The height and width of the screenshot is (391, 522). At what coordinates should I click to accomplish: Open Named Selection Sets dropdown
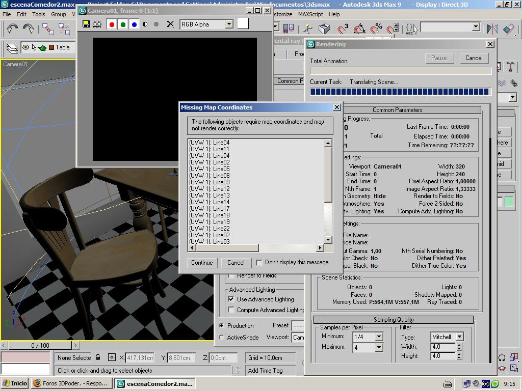pos(476,27)
